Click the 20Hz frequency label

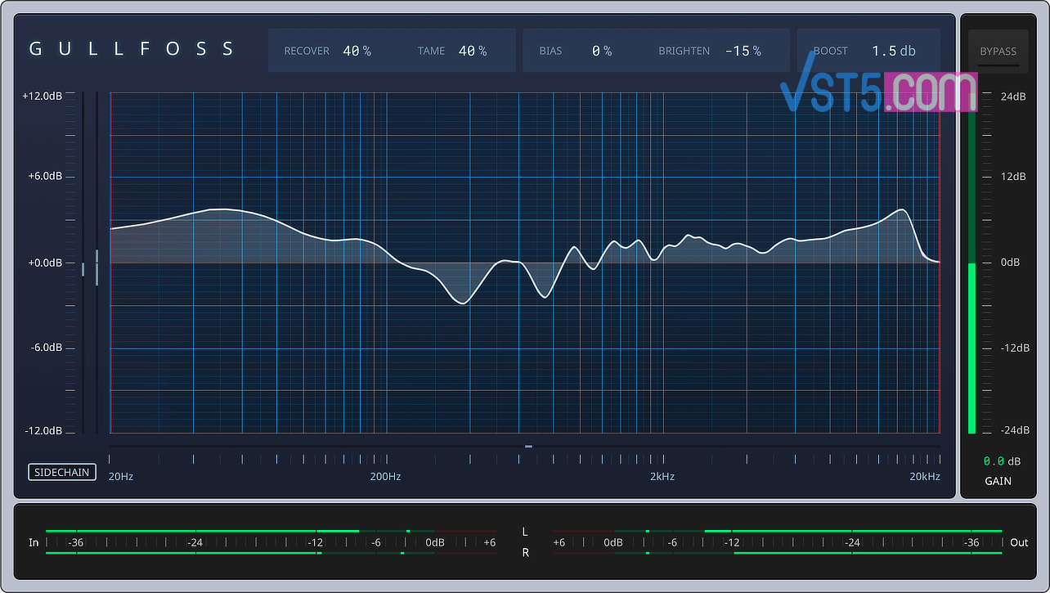pos(121,476)
